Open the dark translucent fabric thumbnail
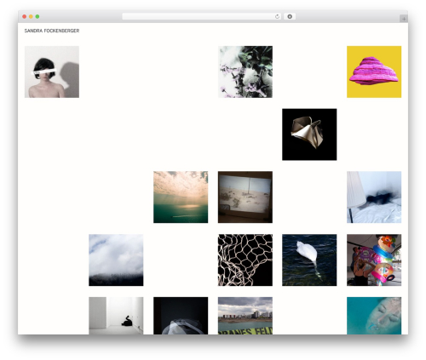426x360 pixels. pyautogui.click(x=181, y=316)
